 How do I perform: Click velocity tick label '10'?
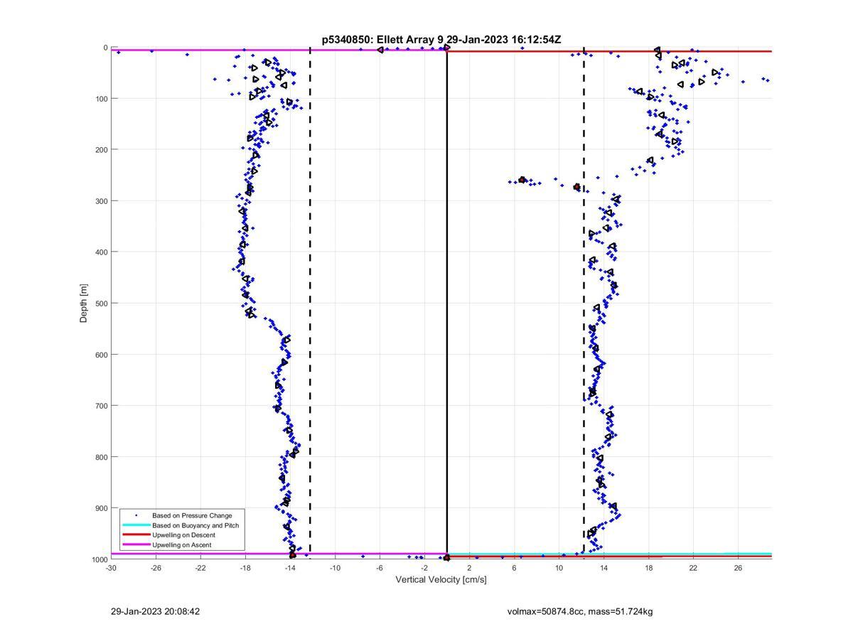click(559, 569)
